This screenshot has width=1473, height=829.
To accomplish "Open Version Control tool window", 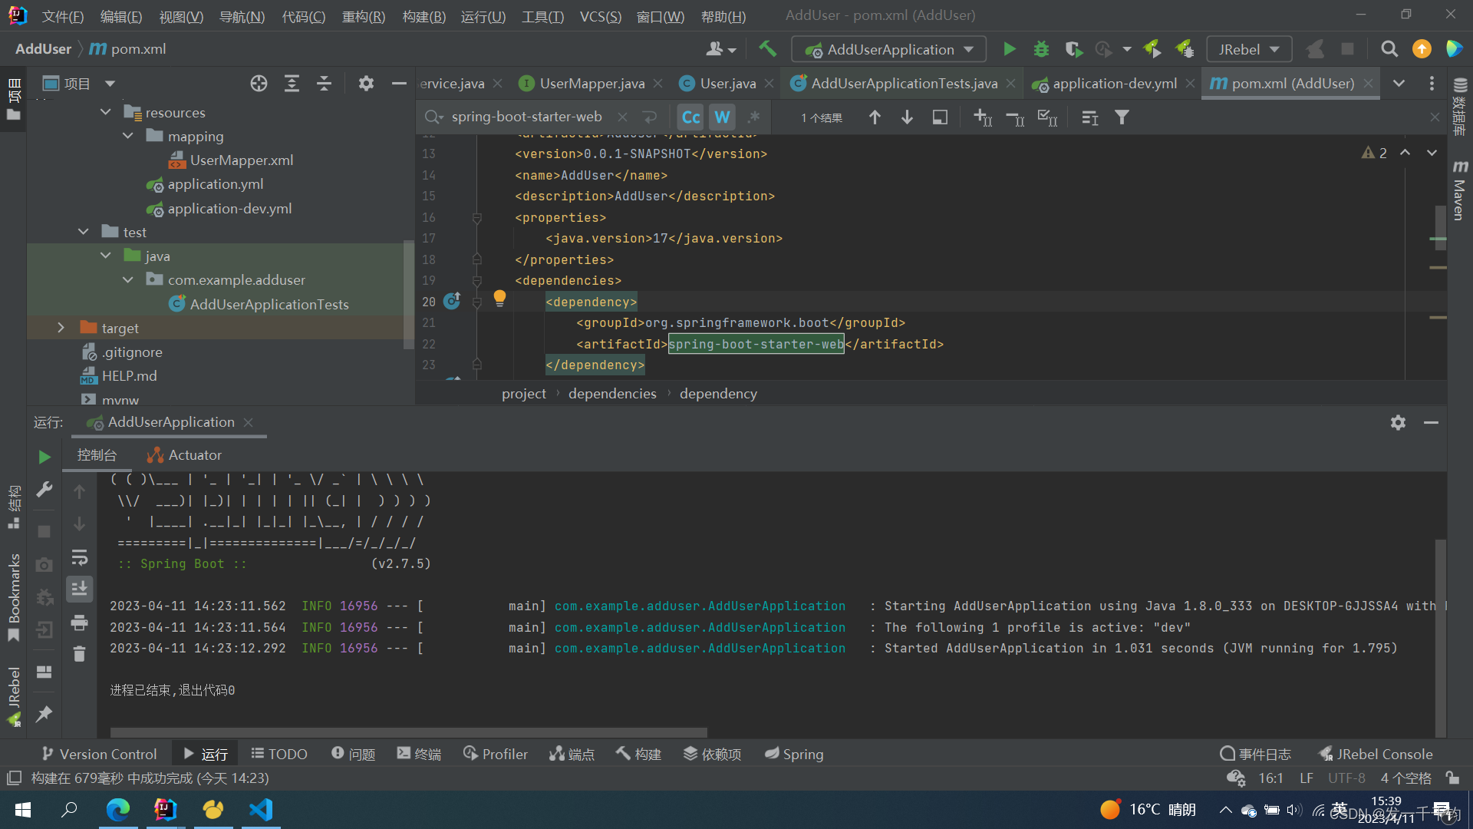I will (99, 755).
